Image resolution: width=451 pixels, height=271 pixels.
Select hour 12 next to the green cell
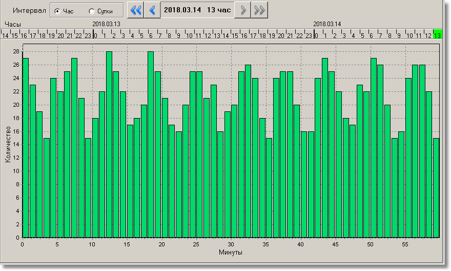(428, 35)
